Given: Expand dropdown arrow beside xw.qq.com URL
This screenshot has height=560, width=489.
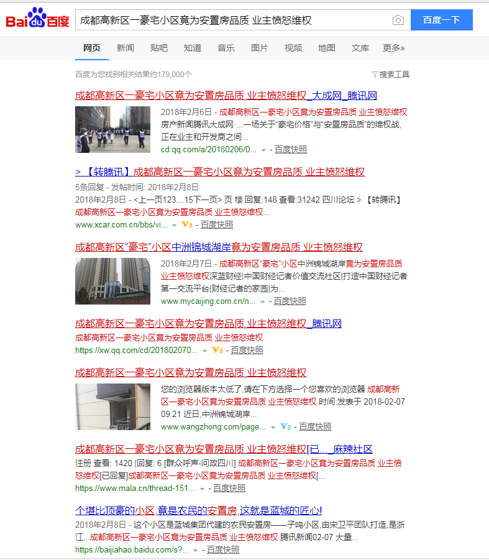Looking at the screenshot, I should click(x=204, y=351).
